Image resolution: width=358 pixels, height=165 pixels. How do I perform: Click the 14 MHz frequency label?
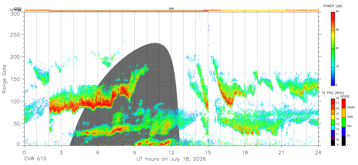337,119
